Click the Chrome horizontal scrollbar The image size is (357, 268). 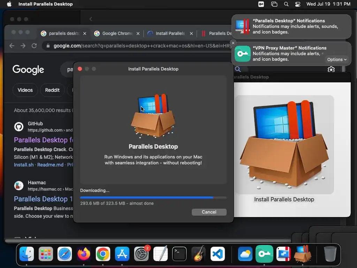(148, 241)
